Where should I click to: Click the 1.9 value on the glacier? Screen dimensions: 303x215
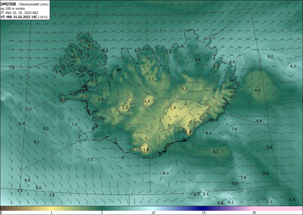pyautogui.click(x=147, y=101)
